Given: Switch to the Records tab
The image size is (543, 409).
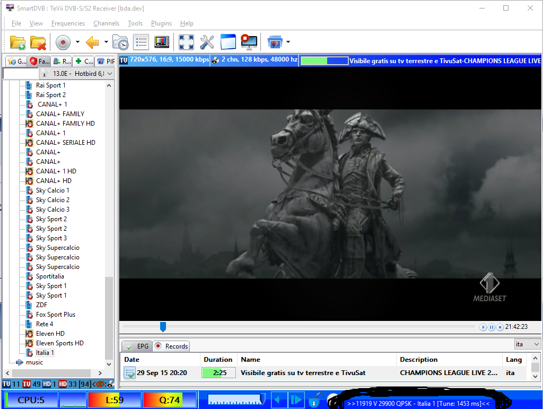Looking at the screenshot, I should click(x=171, y=346).
